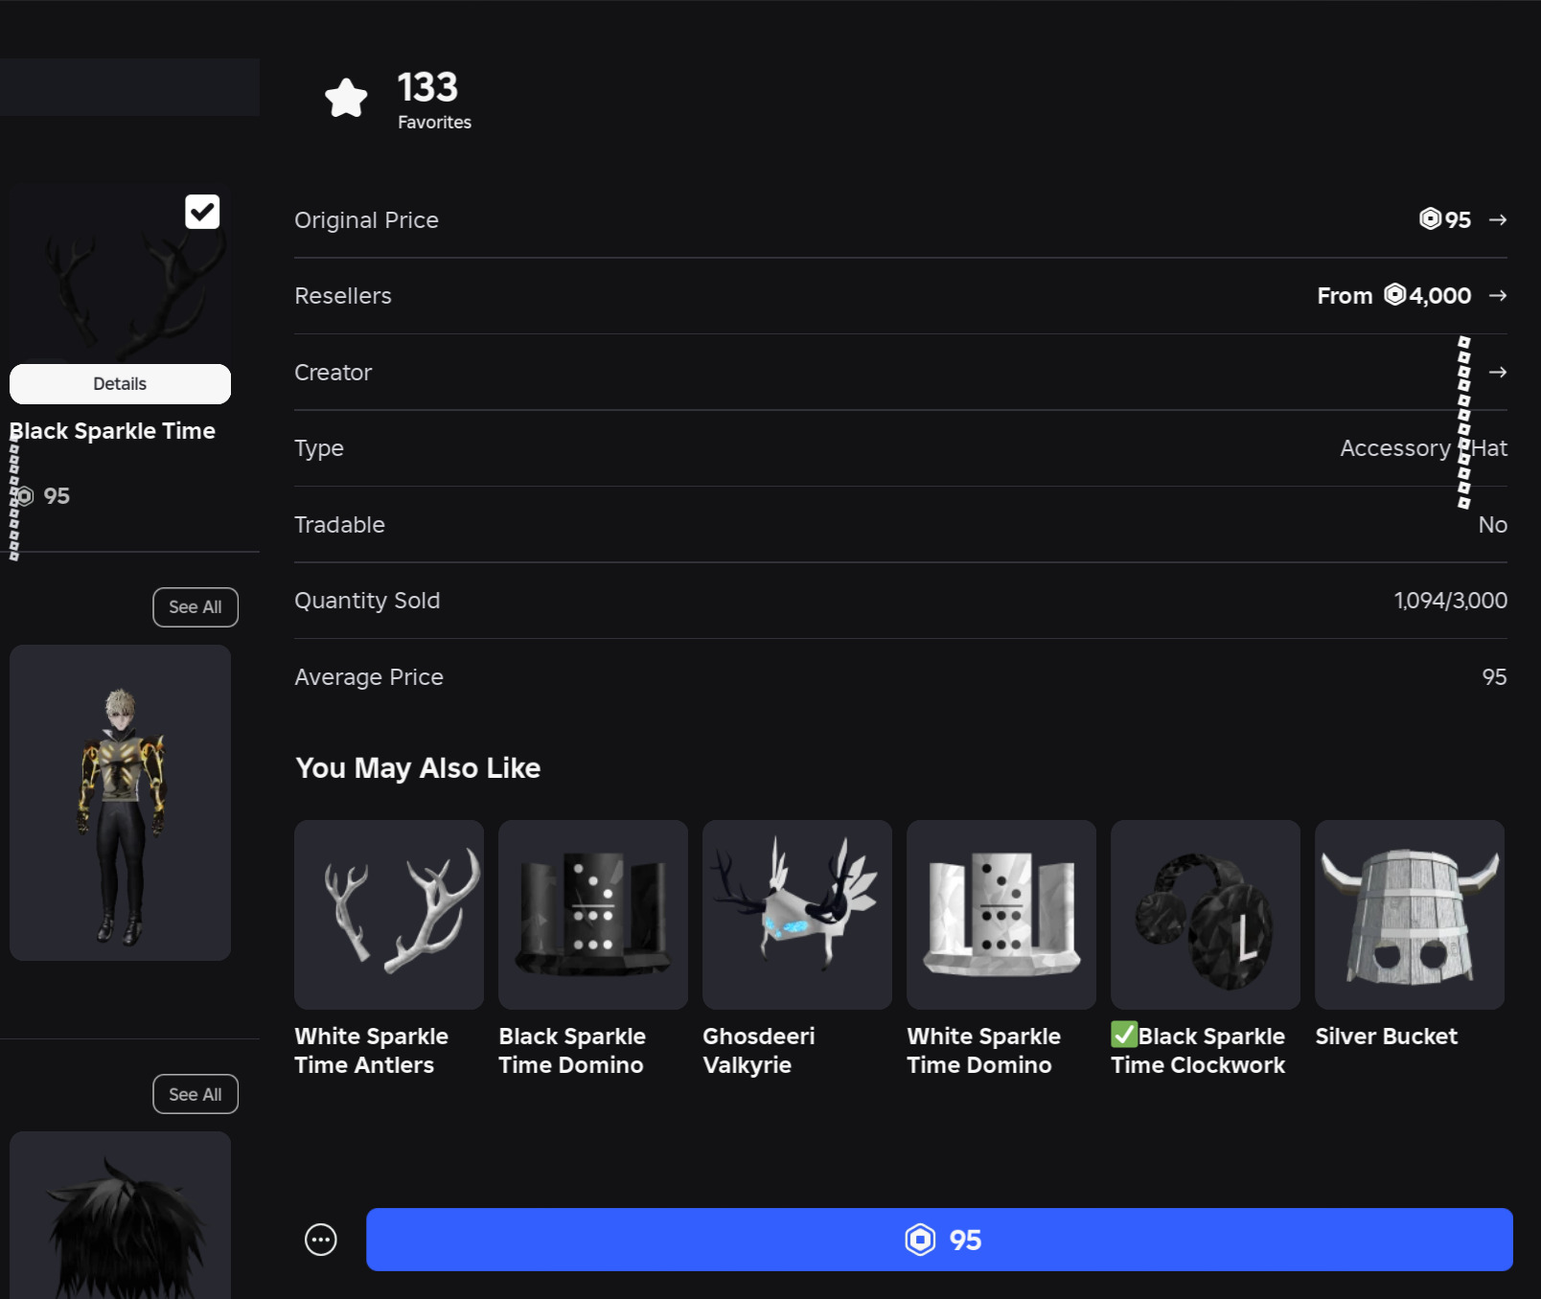Click the Robux icon beside the Resellers 4,000 value
This screenshot has width=1541, height=1299.
pos(1393,296)
